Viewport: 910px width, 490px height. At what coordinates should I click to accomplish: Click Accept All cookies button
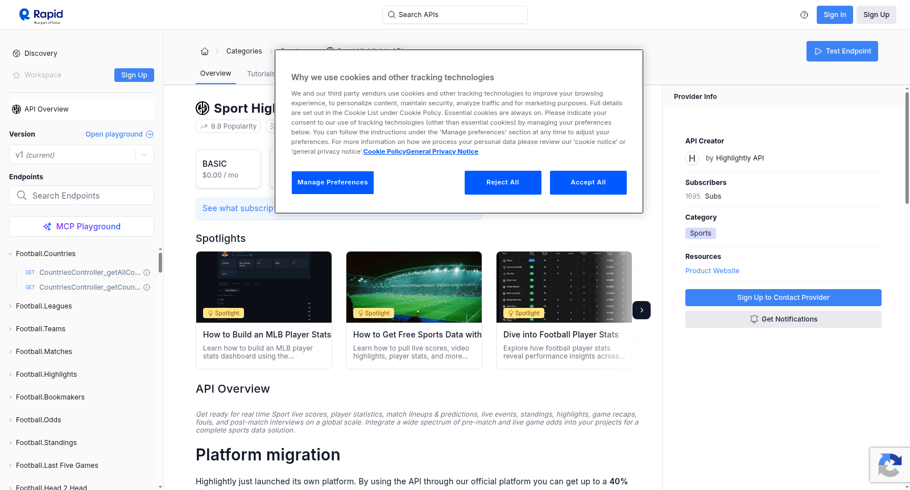tap(588, 183)
